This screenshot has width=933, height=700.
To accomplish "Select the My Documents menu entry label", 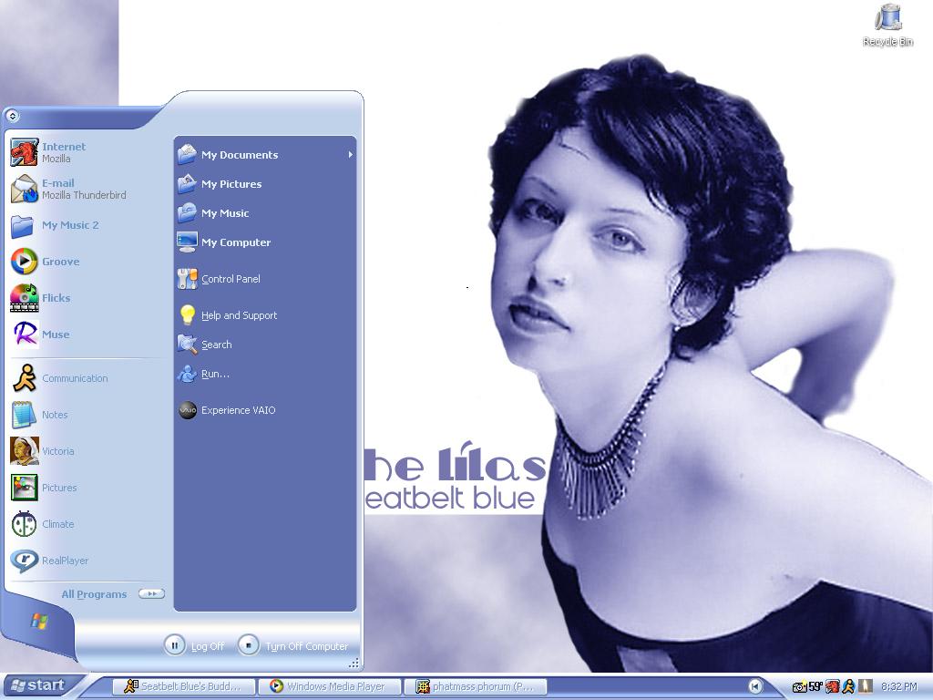I will click(x=240, y=155).
